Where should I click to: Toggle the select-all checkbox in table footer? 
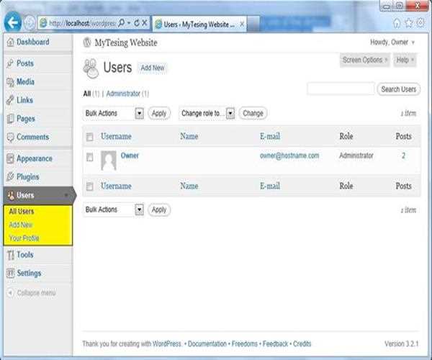point(90,186)
